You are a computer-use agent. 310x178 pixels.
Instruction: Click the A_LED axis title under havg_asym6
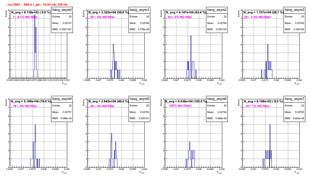pos(219,172)
